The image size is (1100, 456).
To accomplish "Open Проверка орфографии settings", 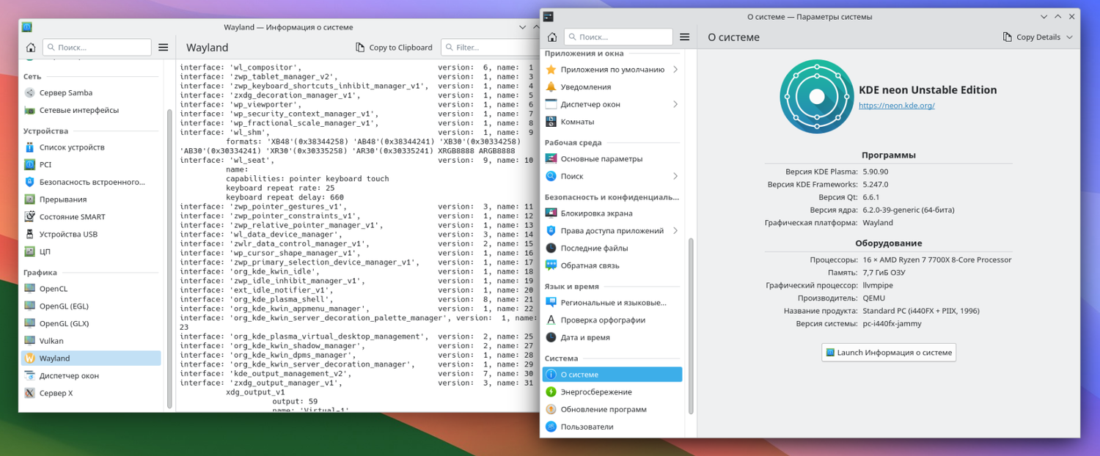I will (612, 320).
